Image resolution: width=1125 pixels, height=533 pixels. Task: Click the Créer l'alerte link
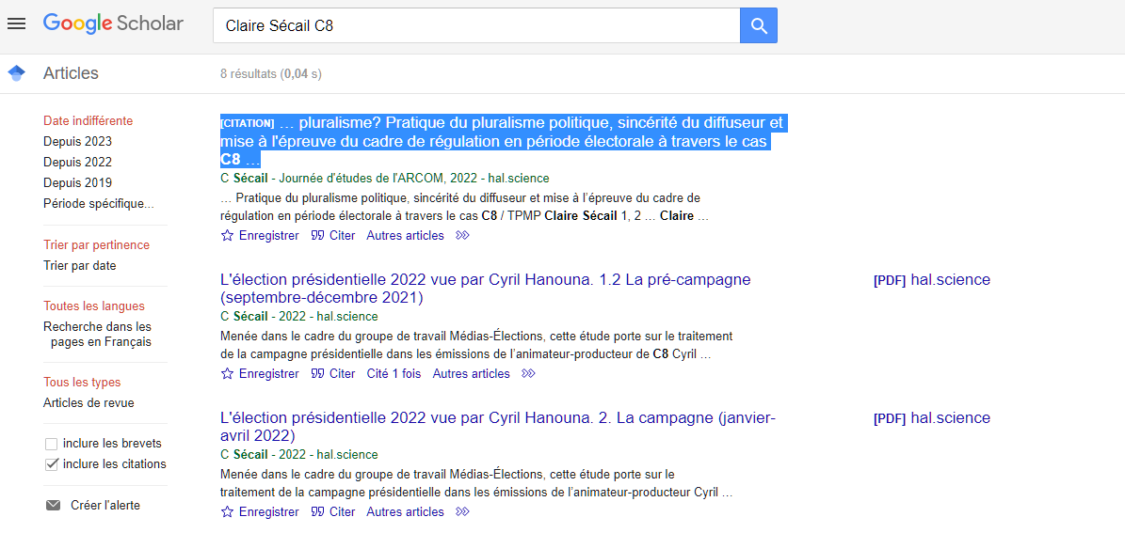105,506
